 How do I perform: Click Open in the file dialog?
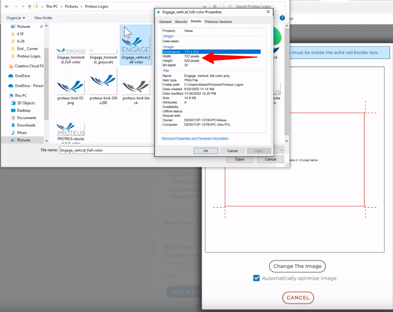pyautogui.click(x=239, y=159)
